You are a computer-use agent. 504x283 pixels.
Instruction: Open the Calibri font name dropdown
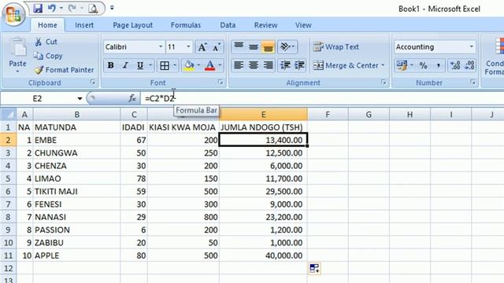click(x=161, y=47)
